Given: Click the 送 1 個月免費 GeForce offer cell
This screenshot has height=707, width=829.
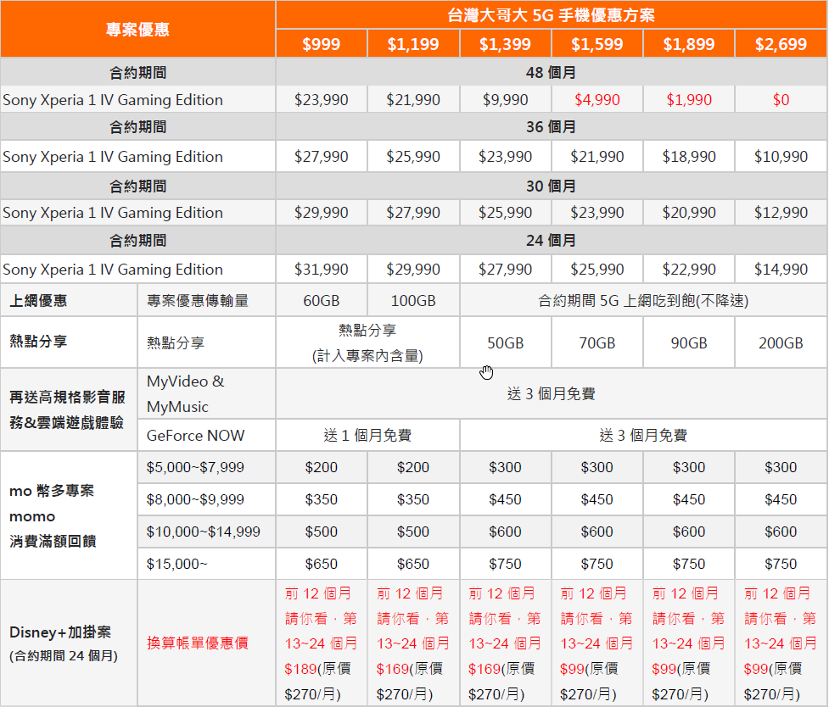Looking at the screenshot, I should 367,436.
